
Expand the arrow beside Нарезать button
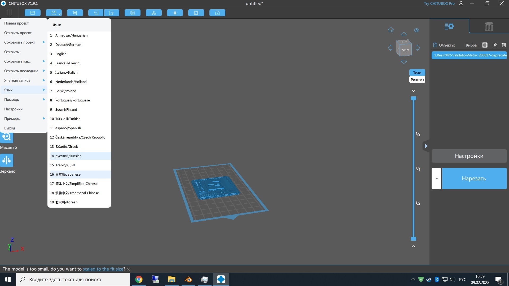click(436, 178)
